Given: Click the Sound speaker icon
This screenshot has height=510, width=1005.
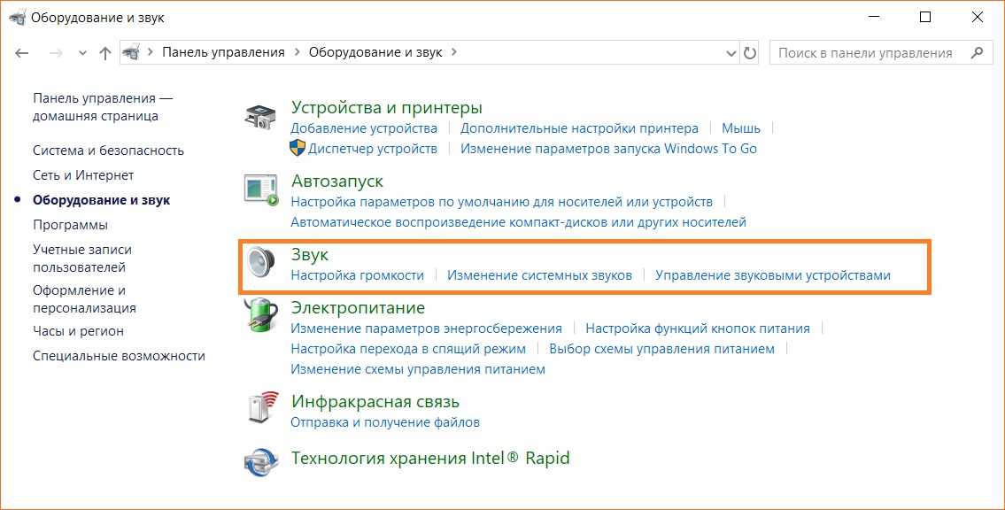Looking at the screenshot, I should (x=261, y=263).
